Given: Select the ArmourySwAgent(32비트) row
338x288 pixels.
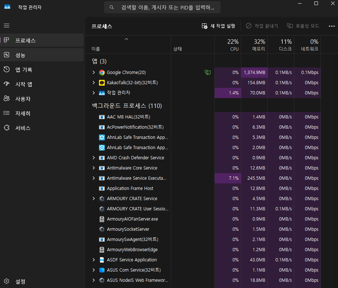Looking at the screenshot, I should point(203,240).
